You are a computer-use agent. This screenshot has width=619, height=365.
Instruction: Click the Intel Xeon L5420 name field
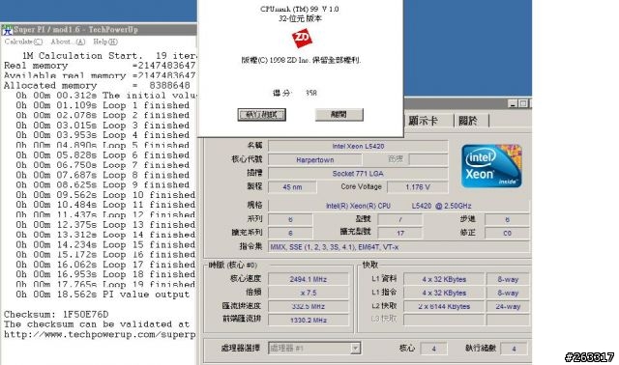[358, 146]
